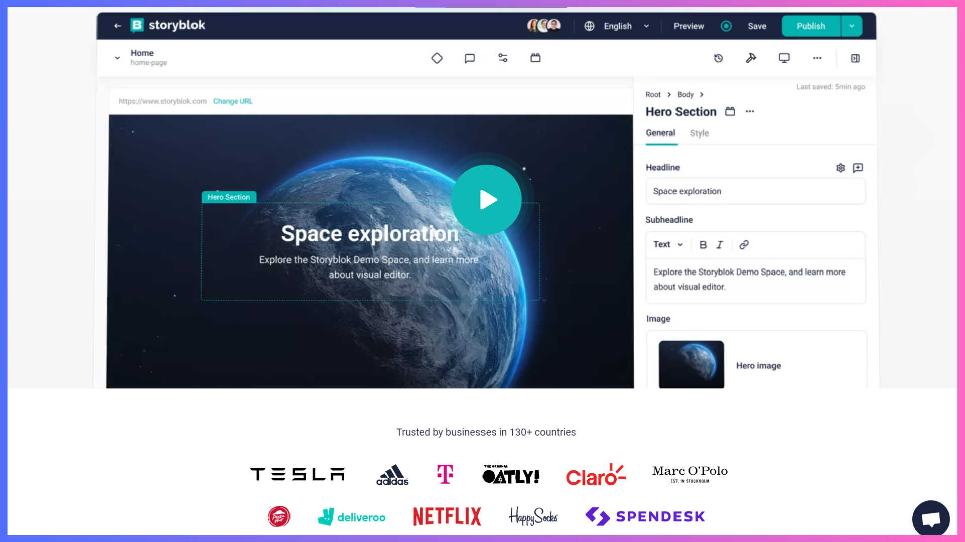Click the desktop monitor preview icon
Image resolution: width=965 pixels, height=542 pixels.
pos(784,58)
